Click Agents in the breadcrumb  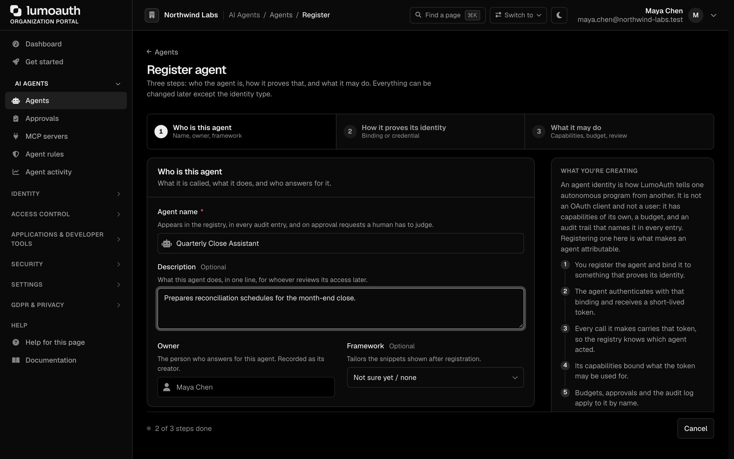[x=281, y=15]
